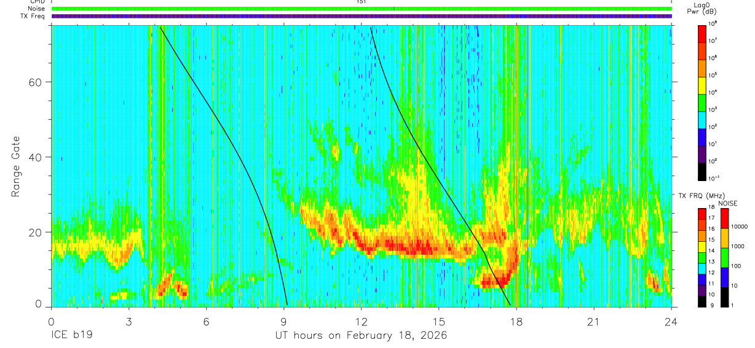The width and height of the screenshot is (755, 348).
Task: Click the "14" label on the TX FRQ scale
Action: pos(713,250)
